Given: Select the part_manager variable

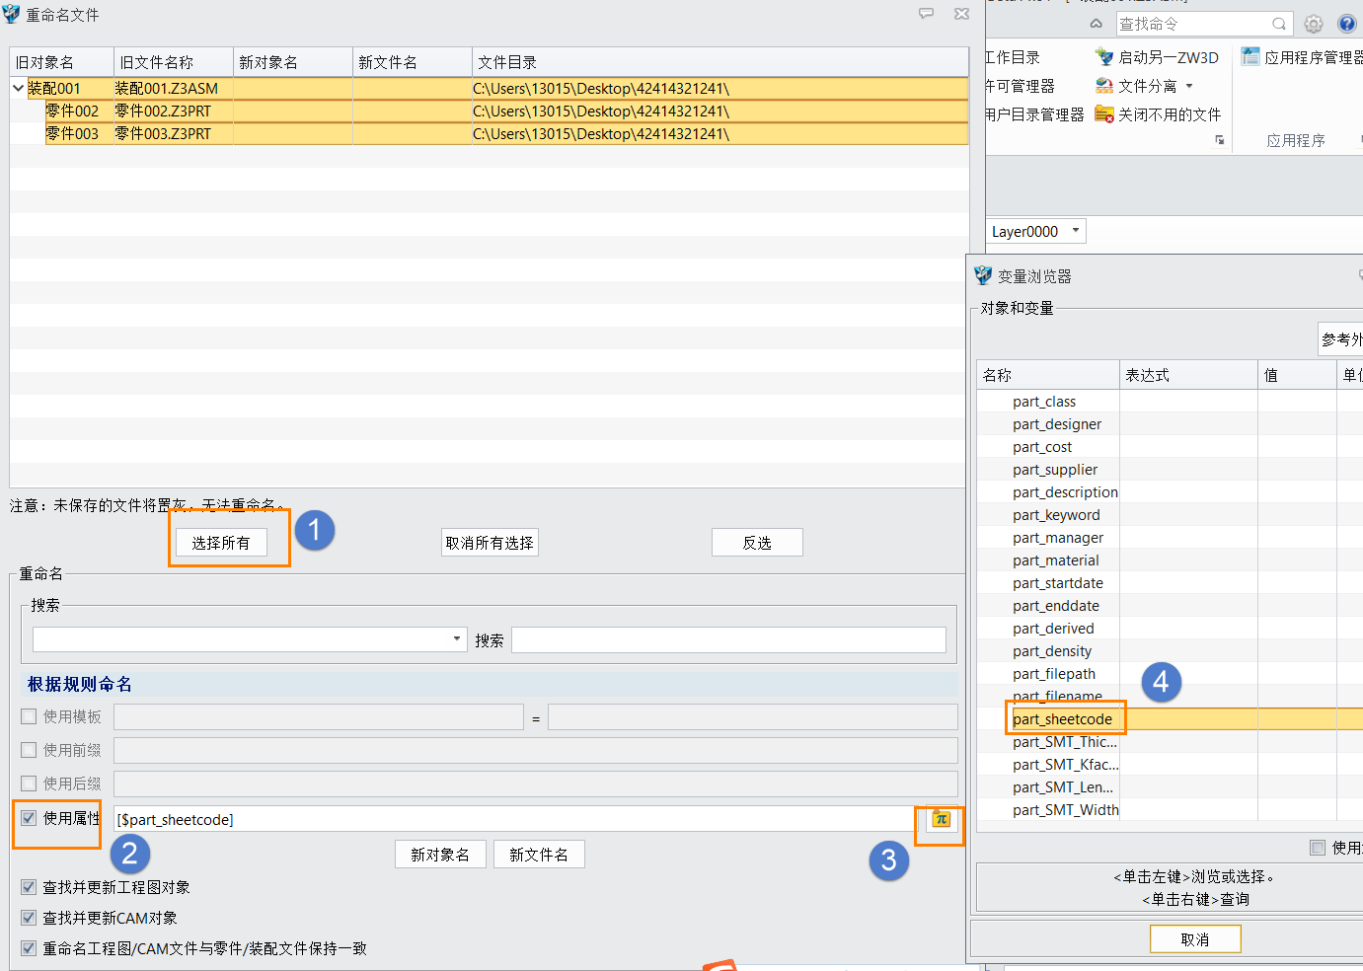Looking at the screenshot, I should pyautogui.click(x=1058, y=538).
